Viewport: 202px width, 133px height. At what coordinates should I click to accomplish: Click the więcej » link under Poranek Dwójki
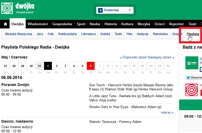[x=167, y=112]
